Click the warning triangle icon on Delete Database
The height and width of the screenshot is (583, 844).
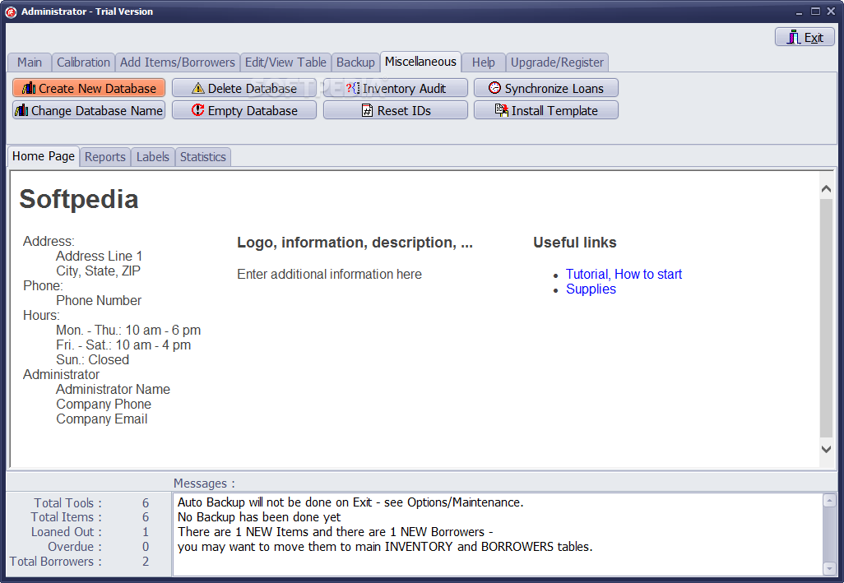197,88
